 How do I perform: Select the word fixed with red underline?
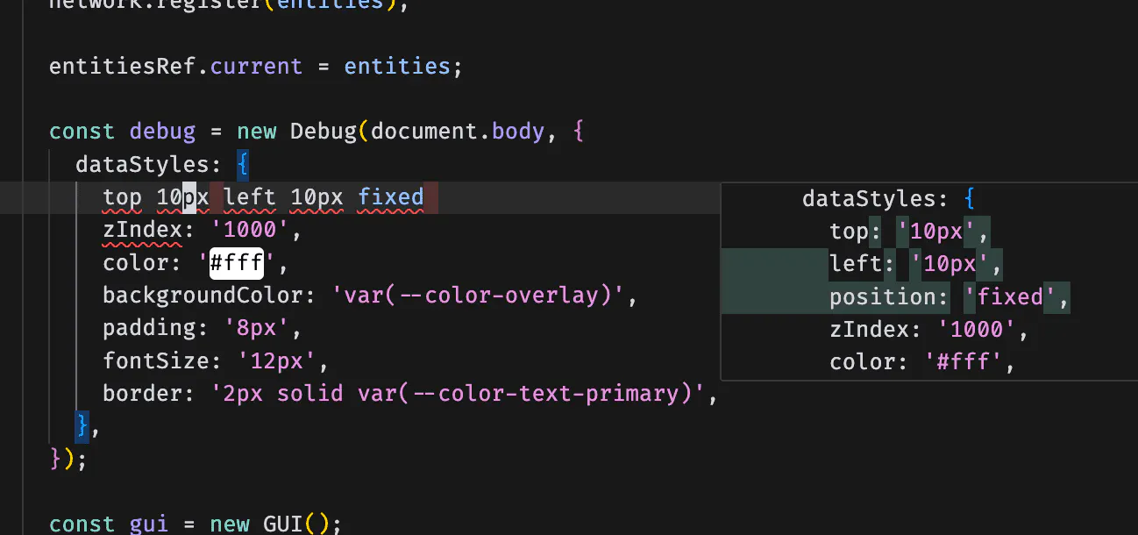point(391,196)
